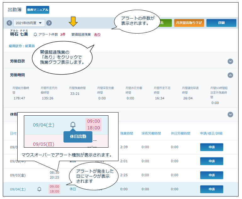
Task: Click the 月次提出取り下げ button
Action: [x=189, y=23]
